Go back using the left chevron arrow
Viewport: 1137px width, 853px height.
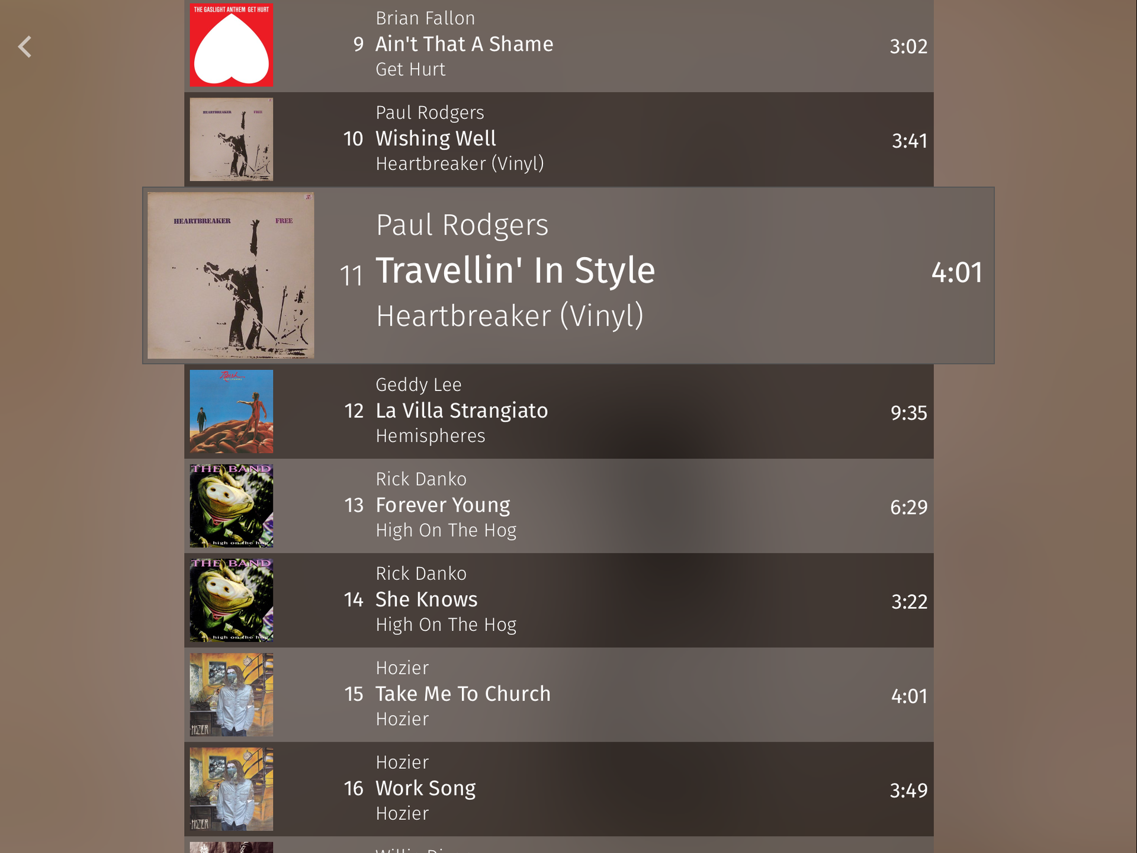tap(25, 47)
